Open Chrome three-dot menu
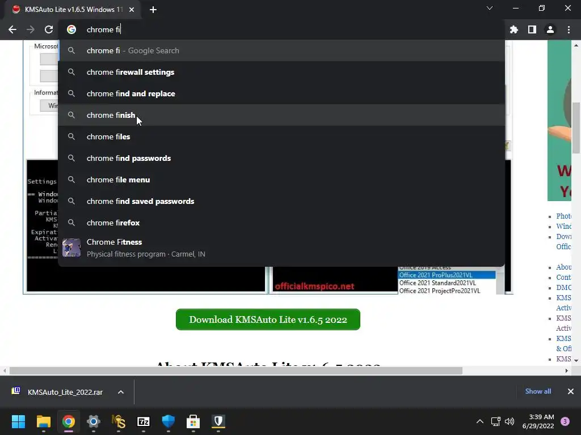This screenshot has height=435, width=581. click(569, 29)
